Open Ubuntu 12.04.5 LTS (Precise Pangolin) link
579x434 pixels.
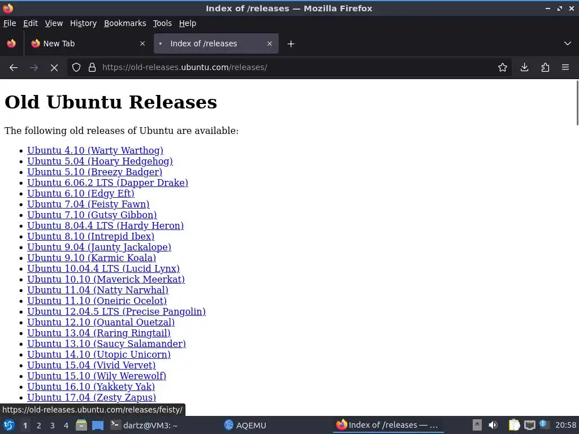coord(116,311)
